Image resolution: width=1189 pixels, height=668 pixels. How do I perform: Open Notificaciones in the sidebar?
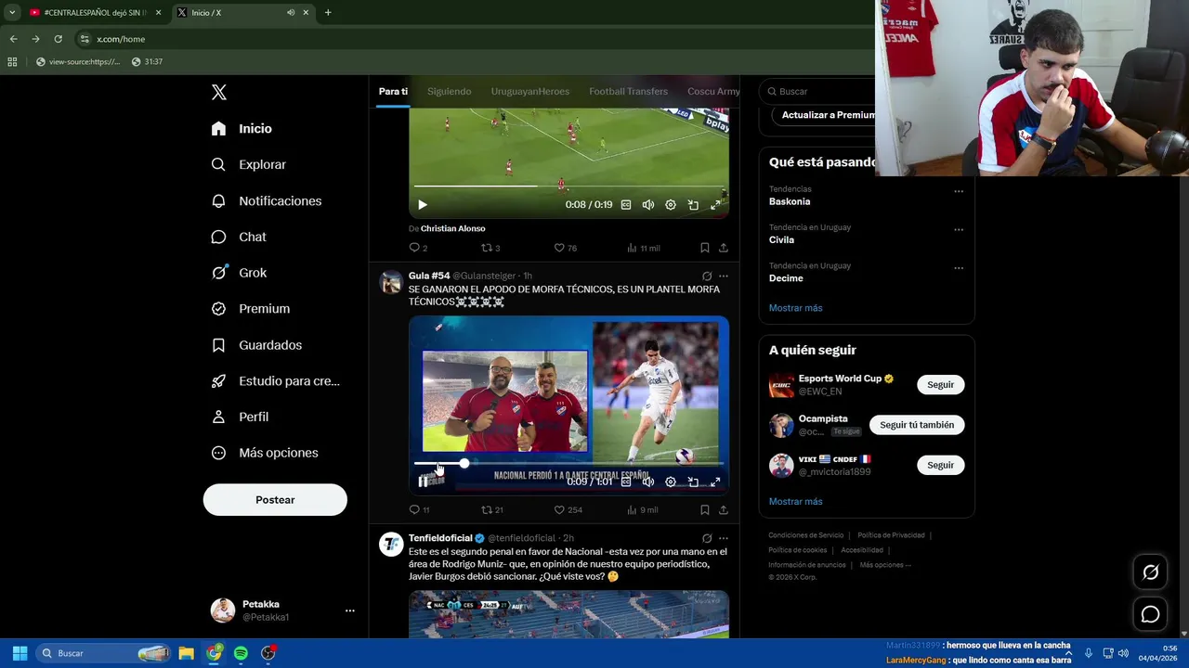pos(266,200)
